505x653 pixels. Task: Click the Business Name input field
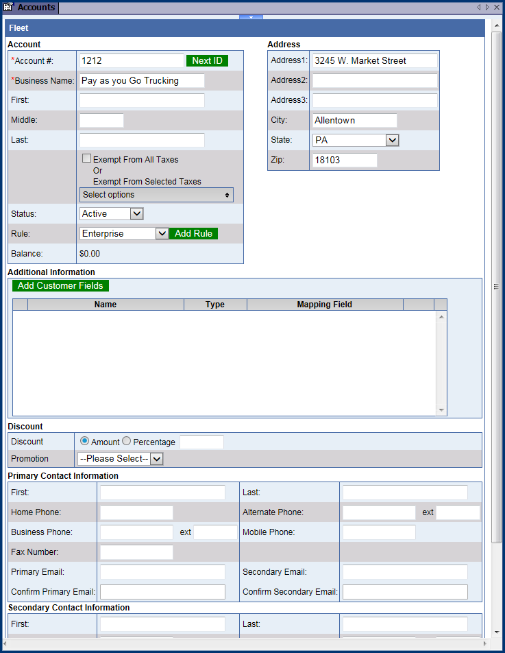(x=142, y=80)
